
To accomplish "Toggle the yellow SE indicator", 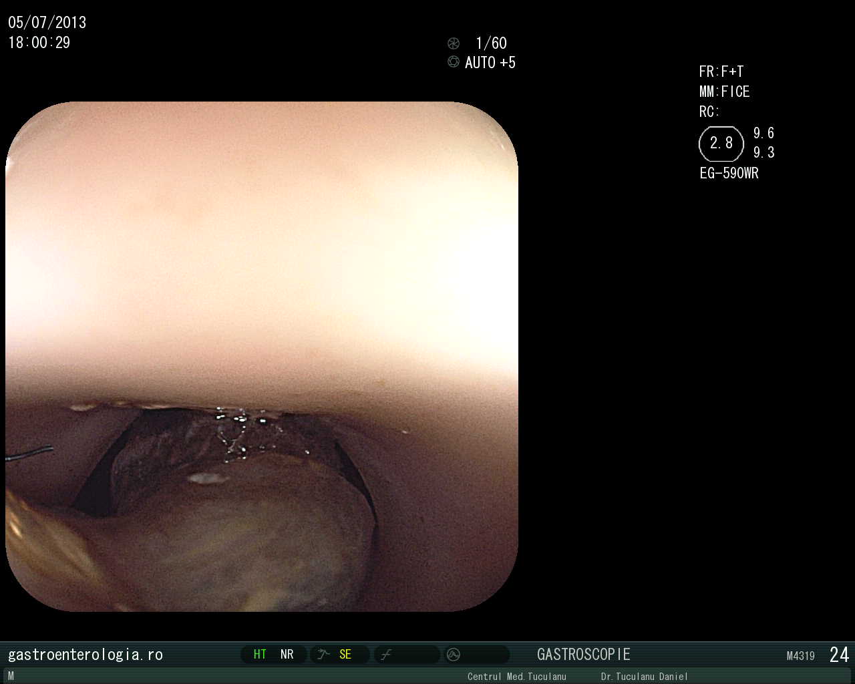I will [345, 655].
